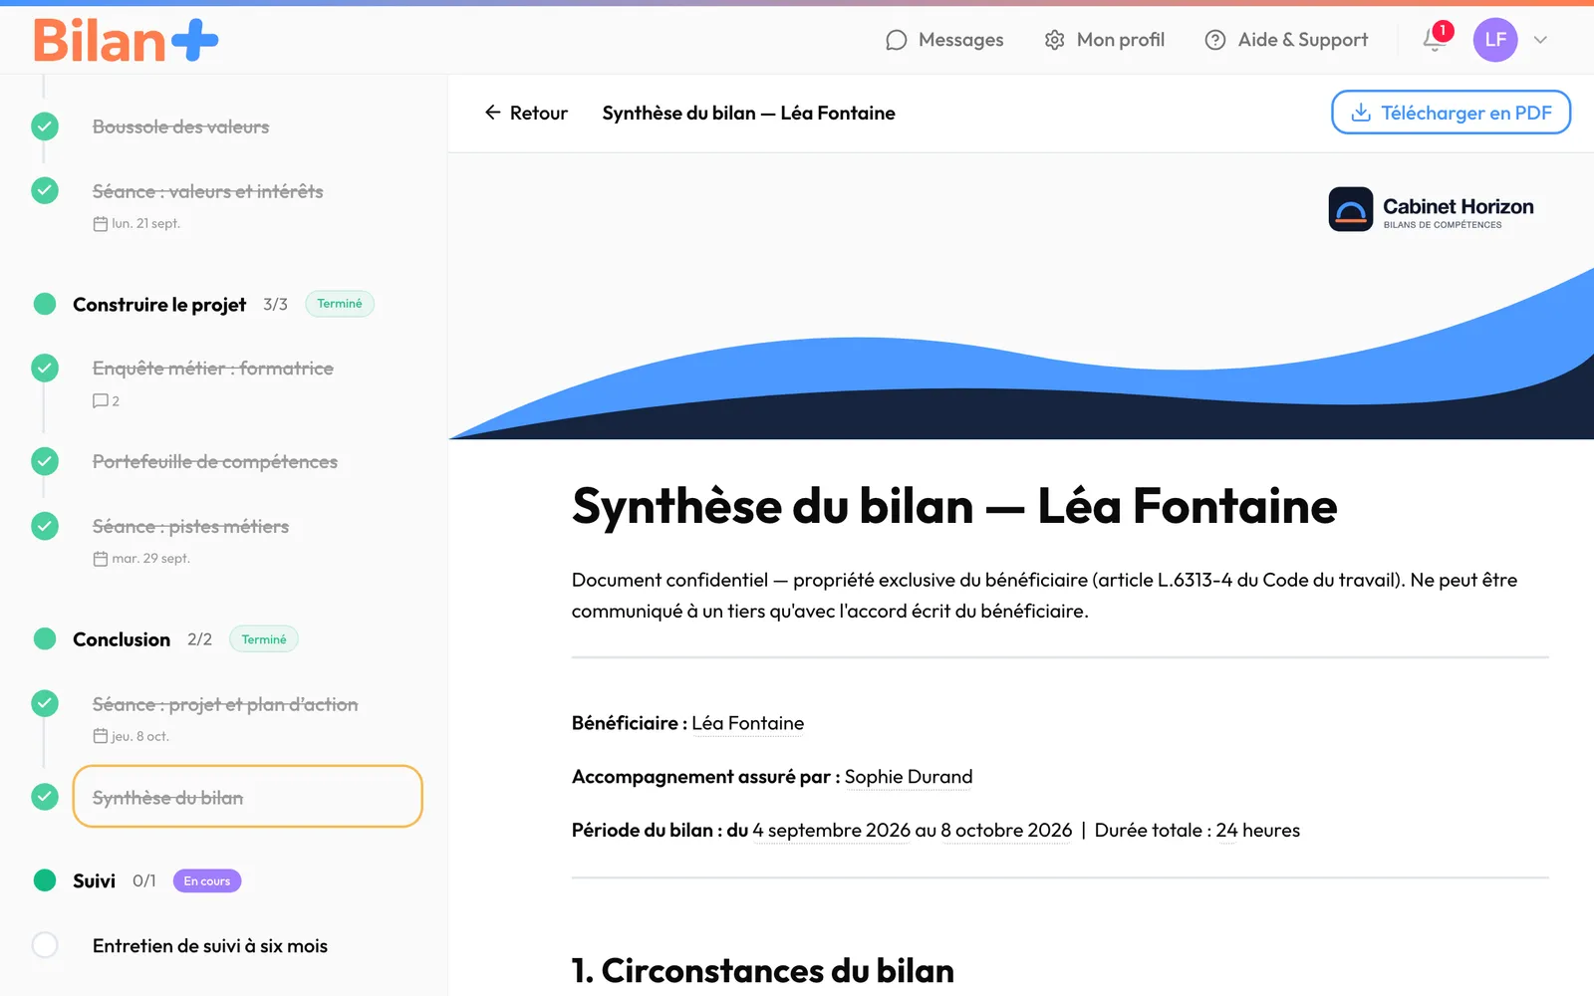Open Messages from the top navigation
Screen dimensions: 1594x996
coord(944,40)
